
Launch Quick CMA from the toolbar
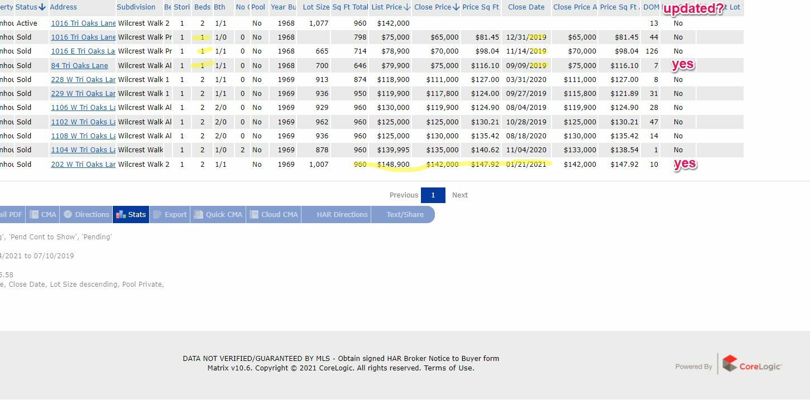[218, 214]
